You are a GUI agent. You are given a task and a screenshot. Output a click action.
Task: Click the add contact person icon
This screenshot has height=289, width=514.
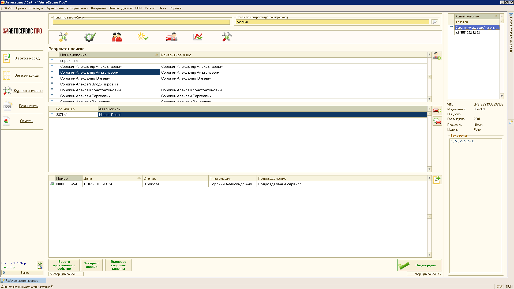pyautogui.click(x=437, y=56)
